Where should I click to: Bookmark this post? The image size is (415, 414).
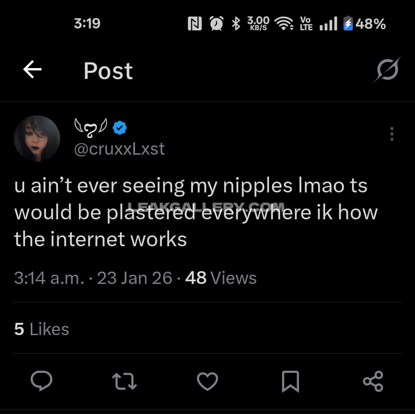[x=290, y=381]
